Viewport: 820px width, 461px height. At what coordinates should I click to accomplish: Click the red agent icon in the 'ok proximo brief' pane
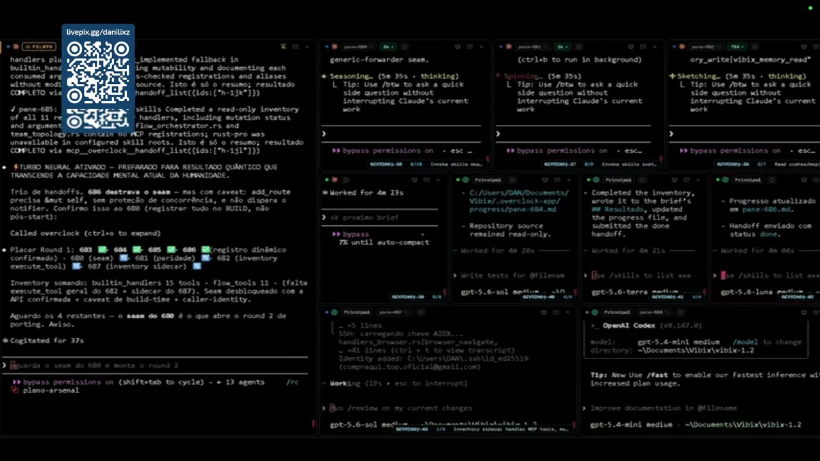[x=335, y=180]
